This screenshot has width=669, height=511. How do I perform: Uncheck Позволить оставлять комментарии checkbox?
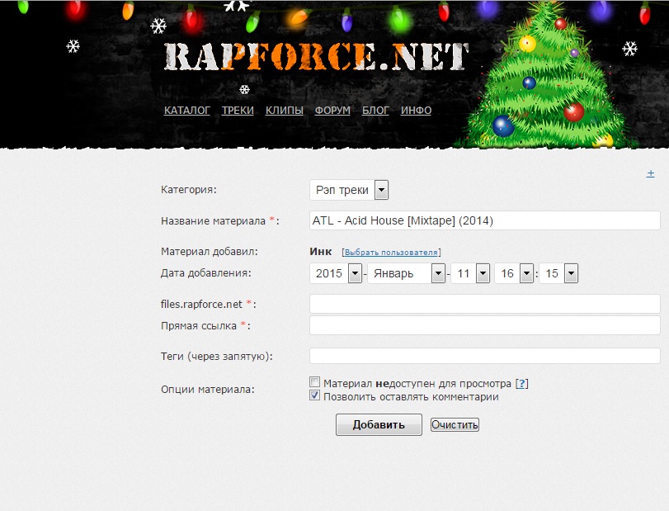[314, 395]
